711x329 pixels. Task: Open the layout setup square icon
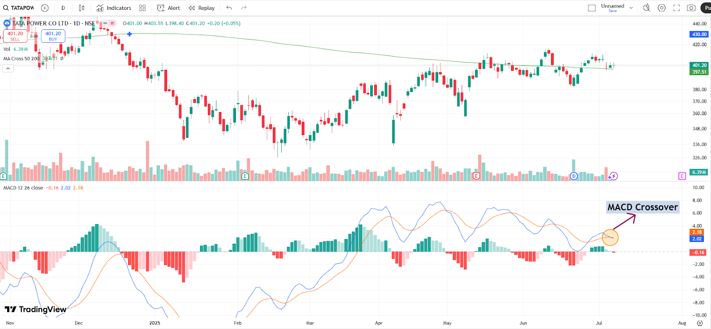(x=592, y=8)
